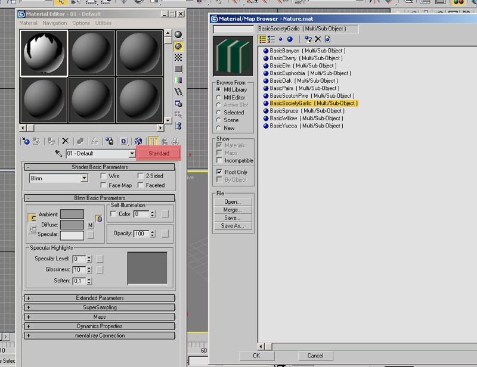
Task: Click the Get Material icon
Action: [26, 141]
